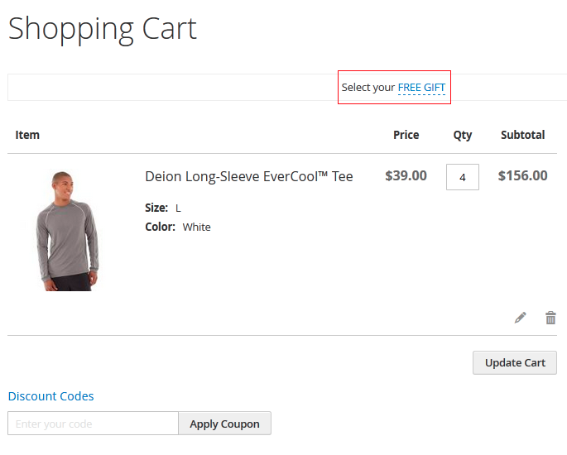
Task: Click the Qty column header
Action: [x=462, y=135]
